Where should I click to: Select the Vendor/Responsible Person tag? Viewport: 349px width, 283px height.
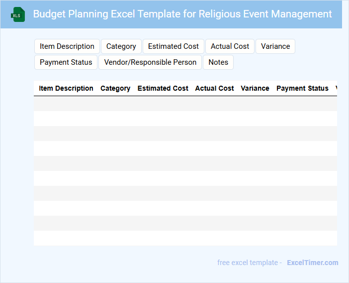150,62
